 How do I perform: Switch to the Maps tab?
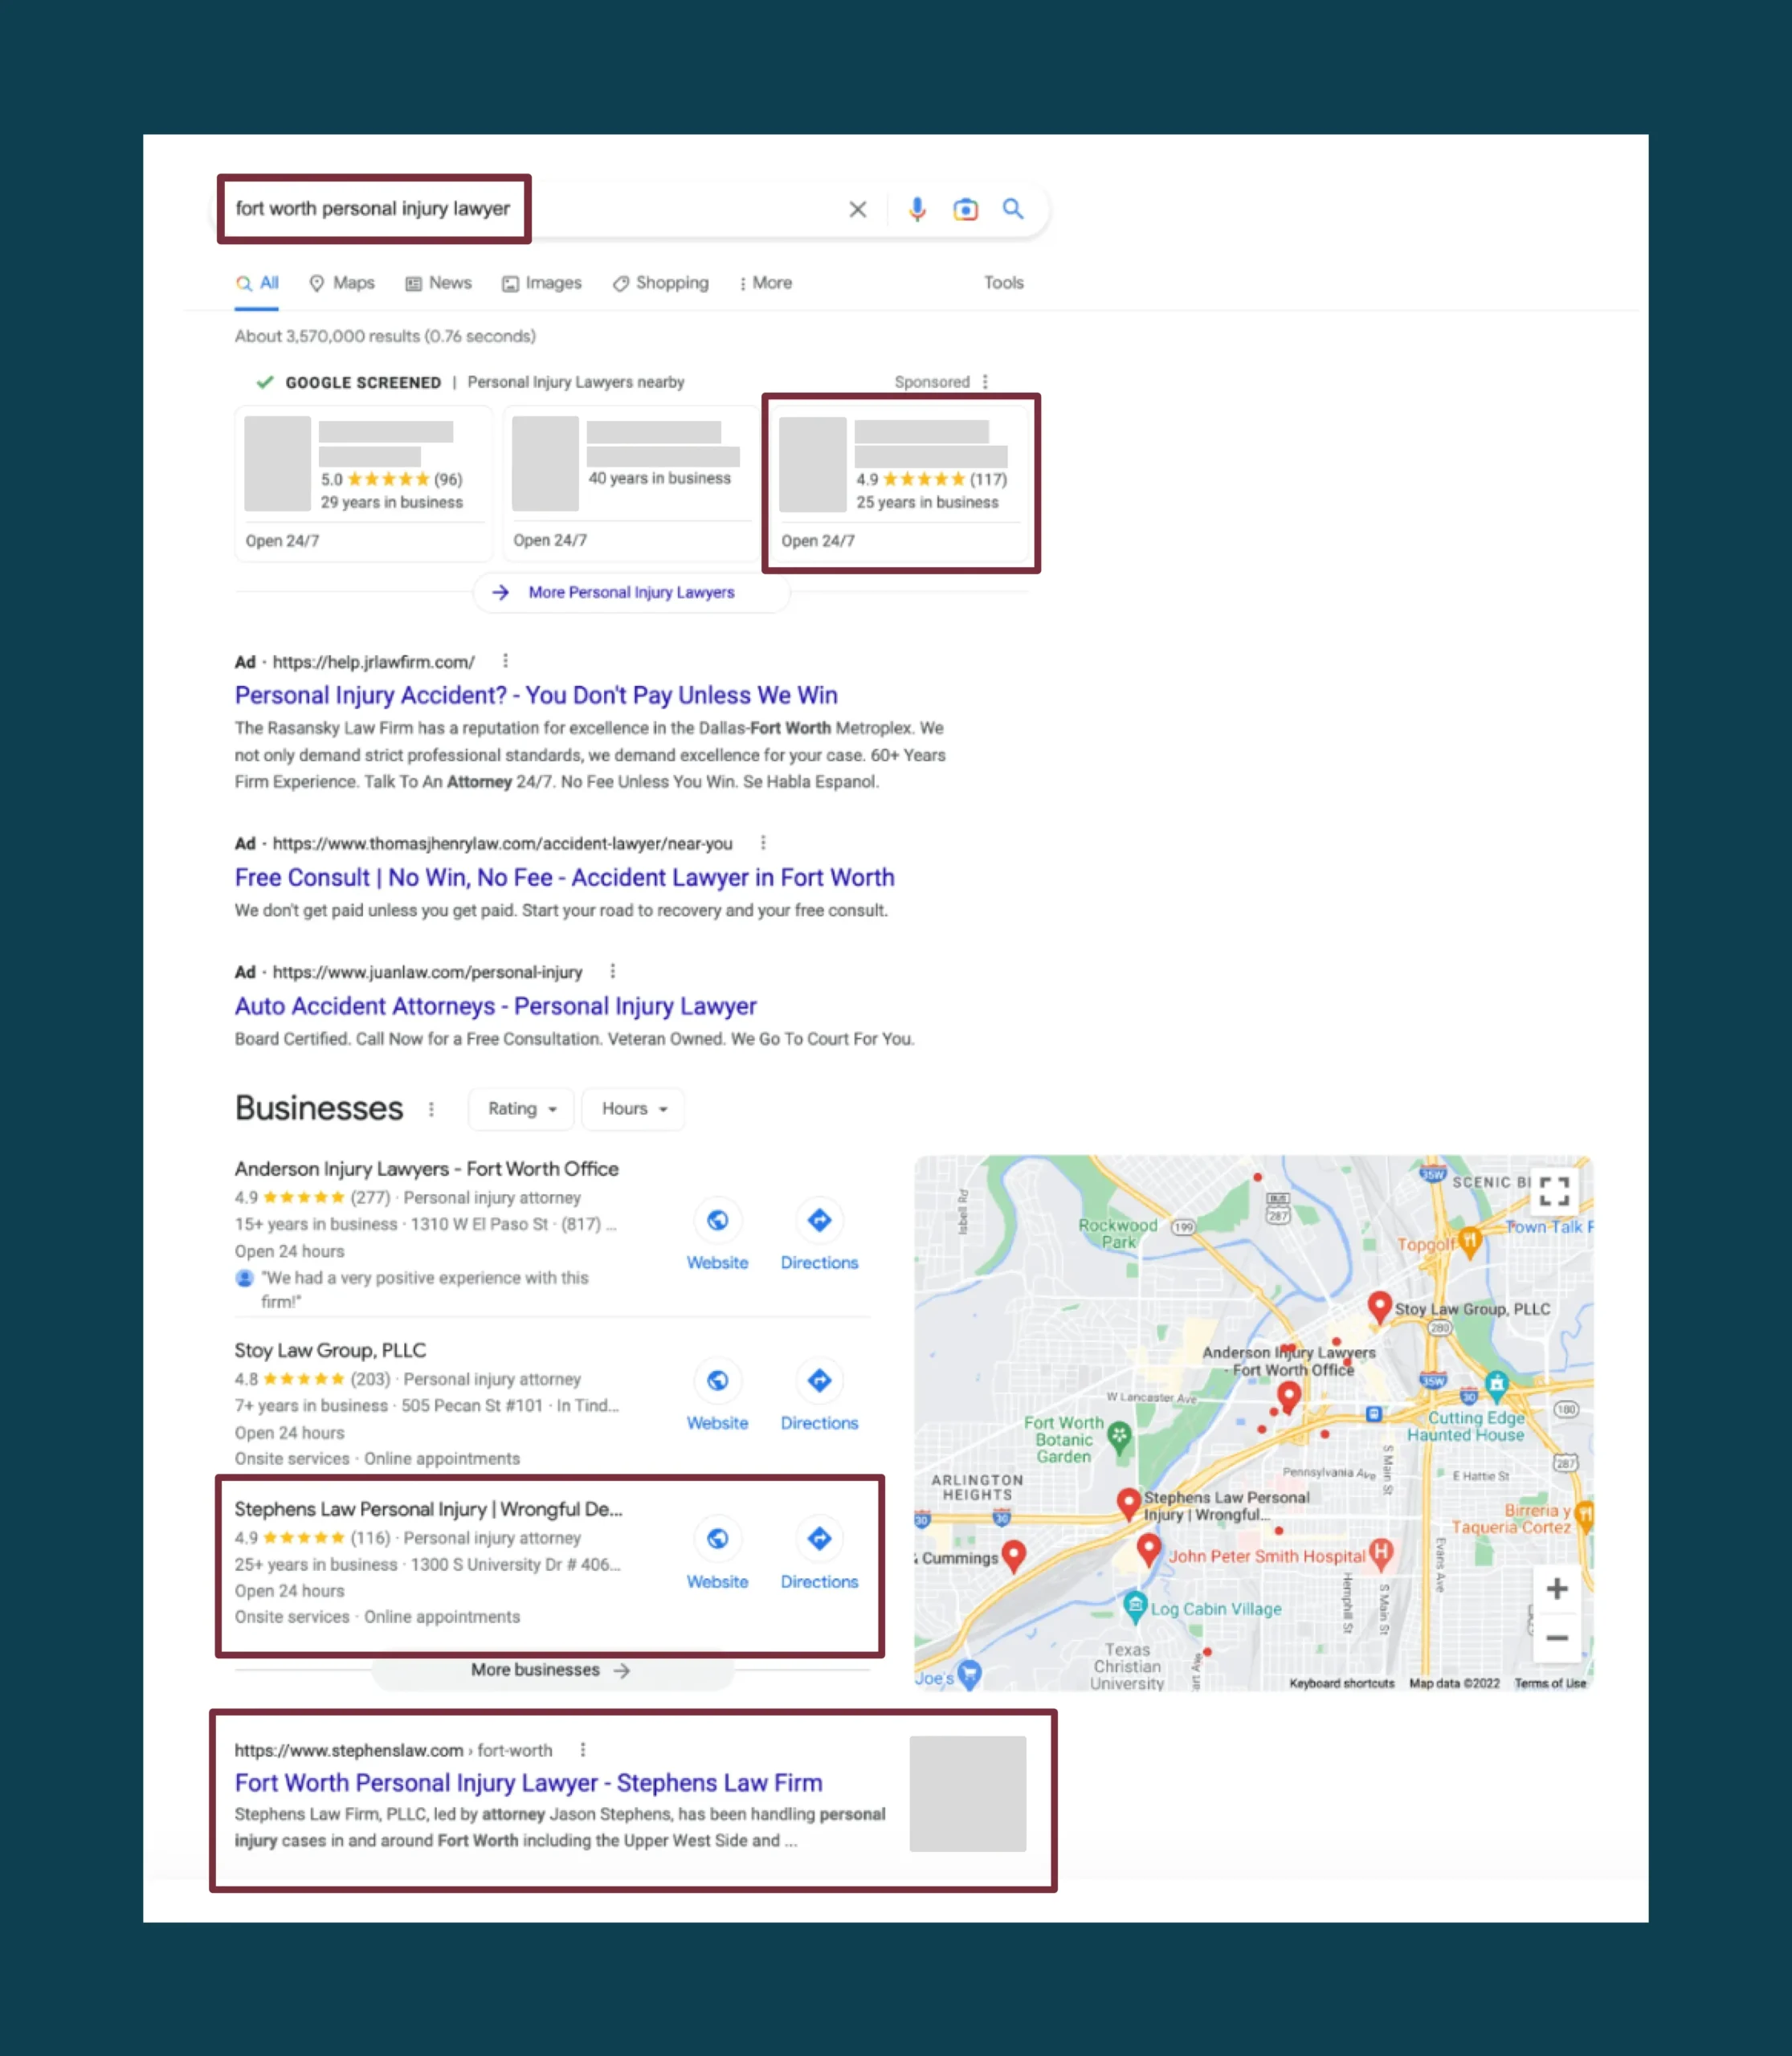click(x=342, y=283)
